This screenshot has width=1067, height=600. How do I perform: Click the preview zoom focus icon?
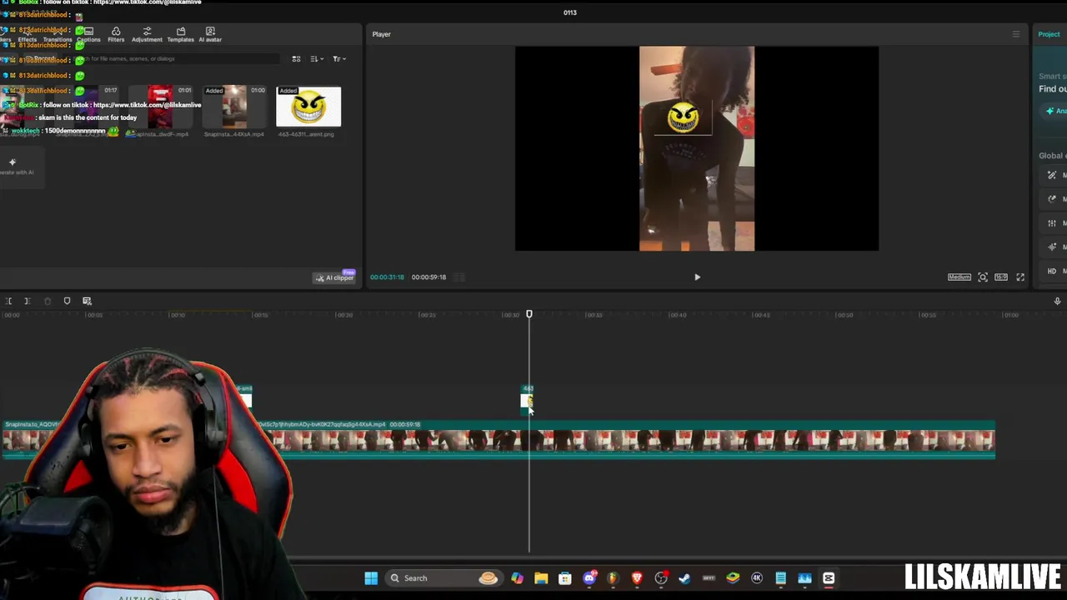coord(983,277)
